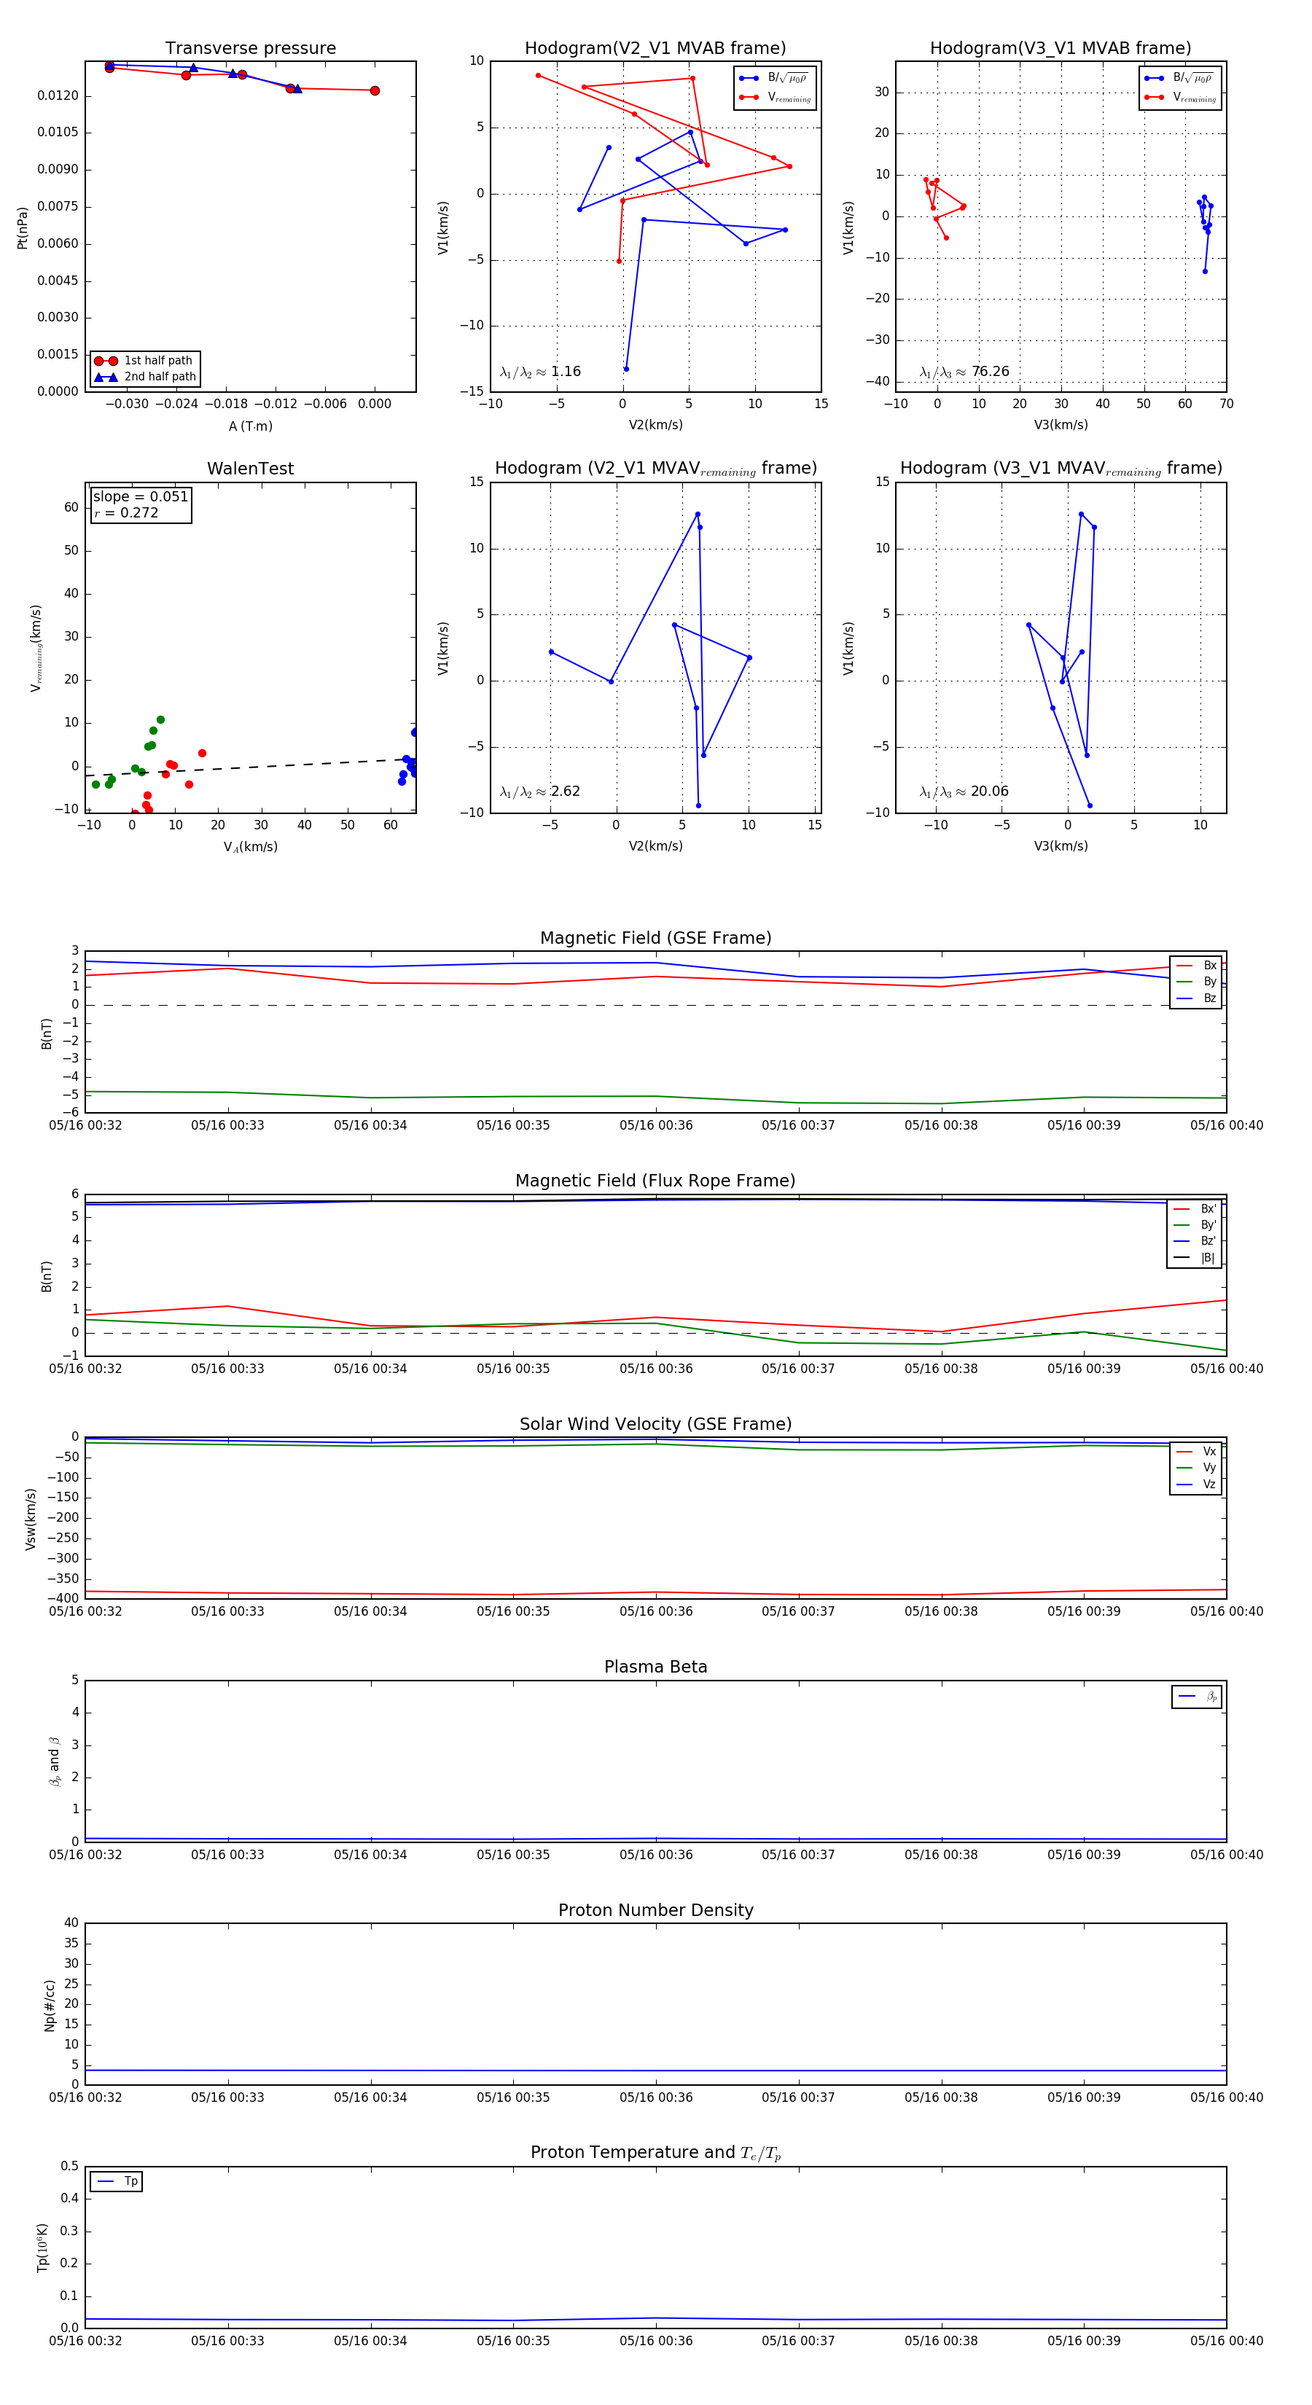Click the βp legend in Plasma Beta plot
1312x2405 pixels.
pos(1197,1697)
